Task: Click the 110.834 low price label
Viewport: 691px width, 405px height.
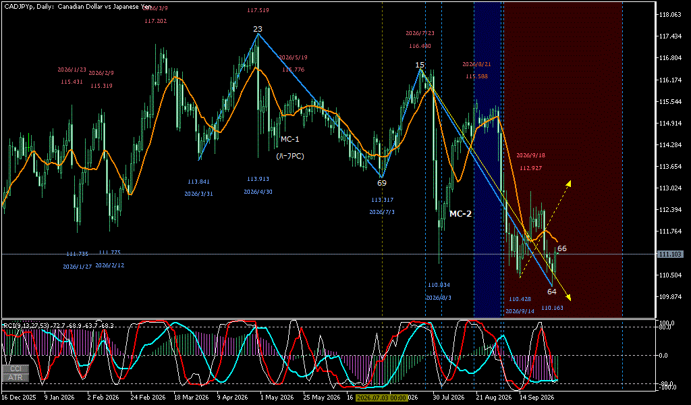Action: coord(439,285)
